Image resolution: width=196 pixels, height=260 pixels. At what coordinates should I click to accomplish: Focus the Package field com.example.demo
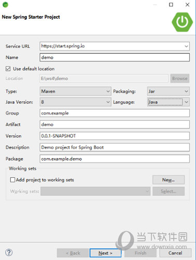click(115, 159)
